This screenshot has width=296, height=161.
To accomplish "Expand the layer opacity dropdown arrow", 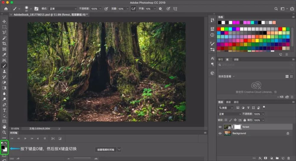I will pos(263,114).
